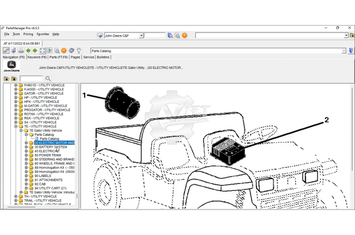Select TRAIL - UTILITY VEHICLE tree item

pos(43,201)
